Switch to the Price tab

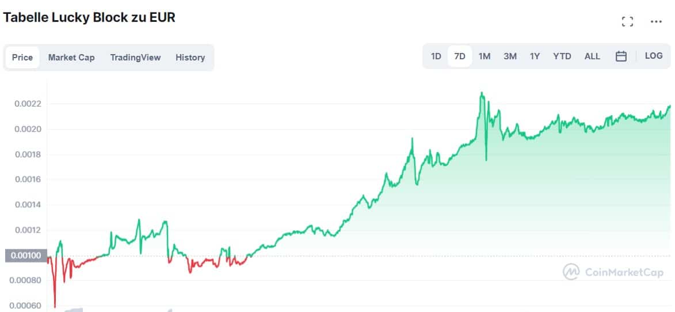click(22, 58)
